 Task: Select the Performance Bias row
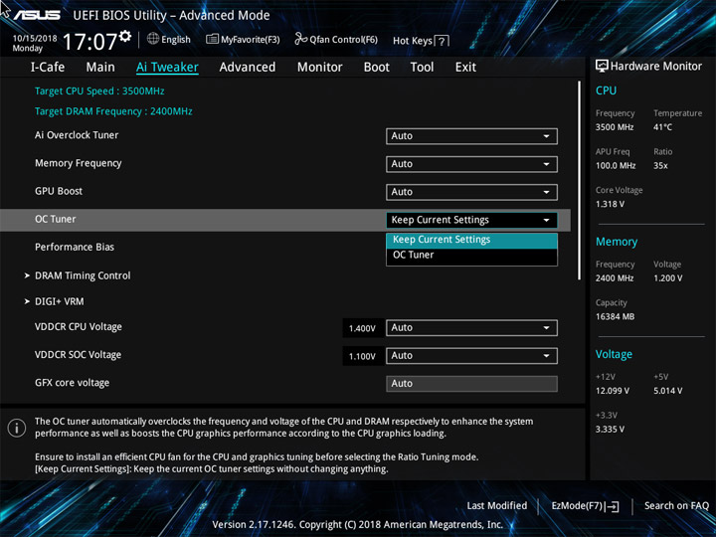pos(75,247)
